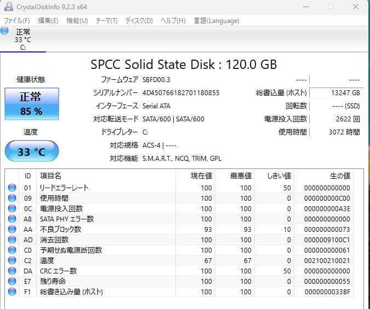Click the firmware value SBFD00.3

(x=156, y=80)
